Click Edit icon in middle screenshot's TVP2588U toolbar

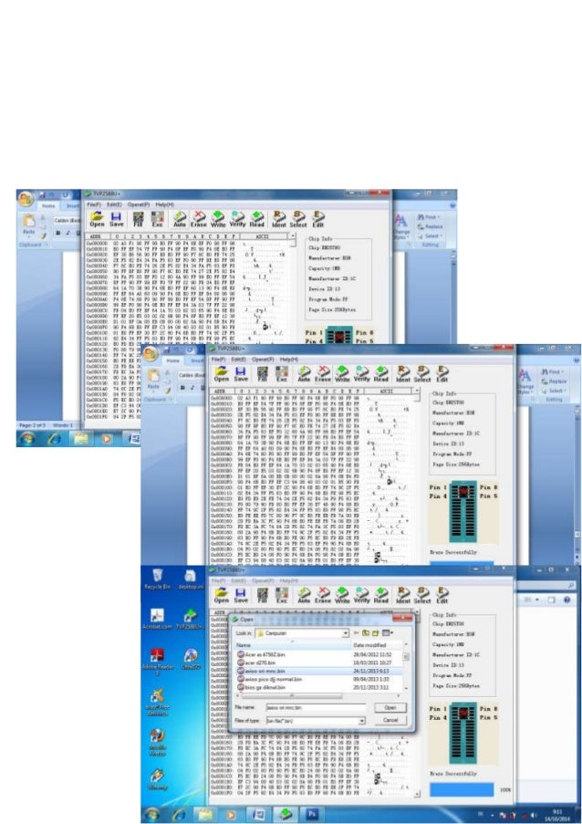click(442, 373)
